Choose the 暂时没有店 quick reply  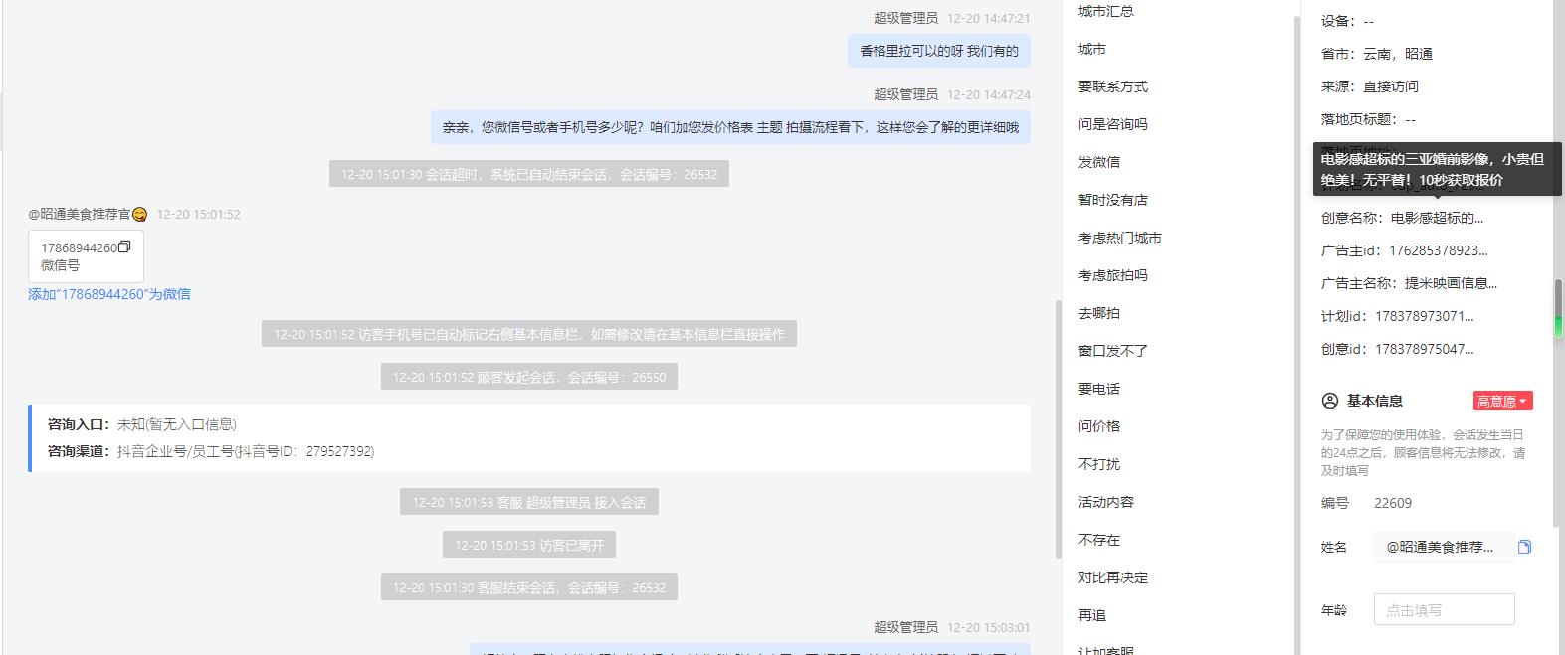(x=1113, y=200)
